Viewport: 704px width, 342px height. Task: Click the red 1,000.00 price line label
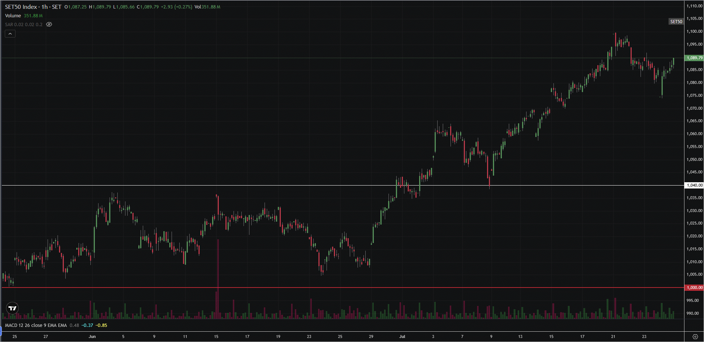coord(694,288)
